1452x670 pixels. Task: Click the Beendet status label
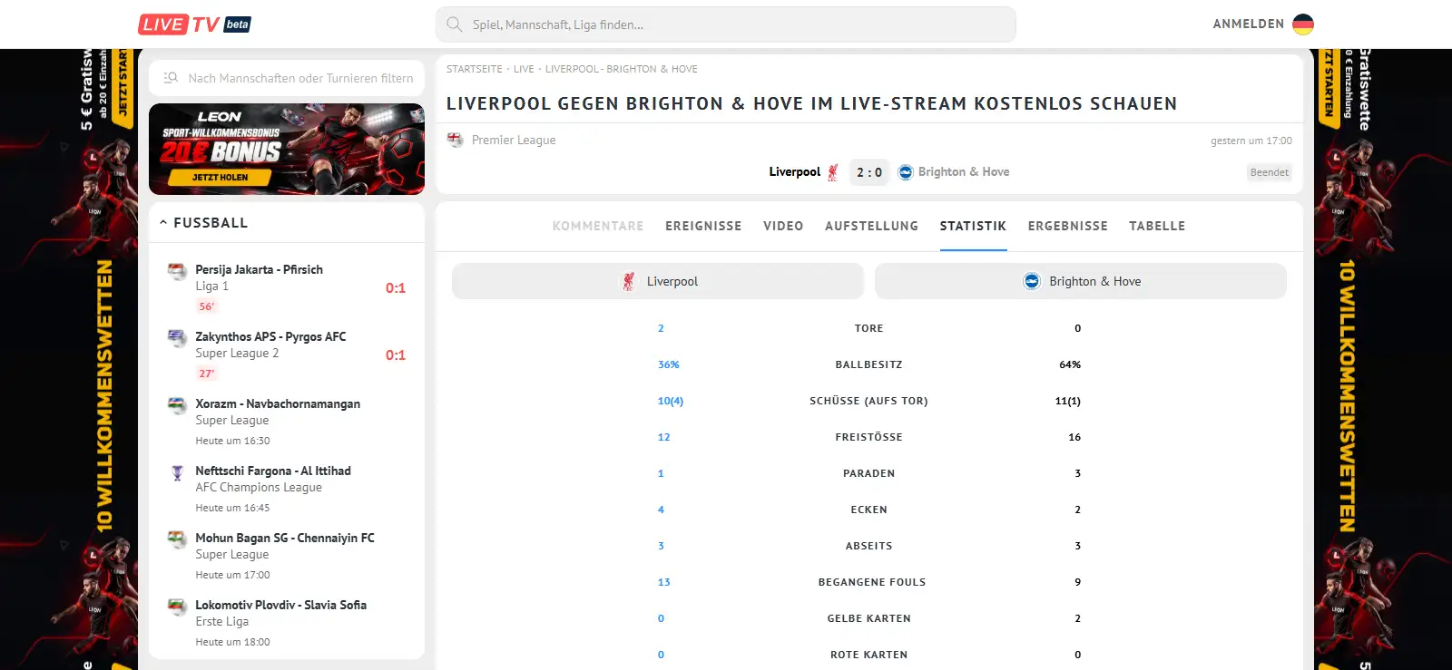click(1270, 172)
